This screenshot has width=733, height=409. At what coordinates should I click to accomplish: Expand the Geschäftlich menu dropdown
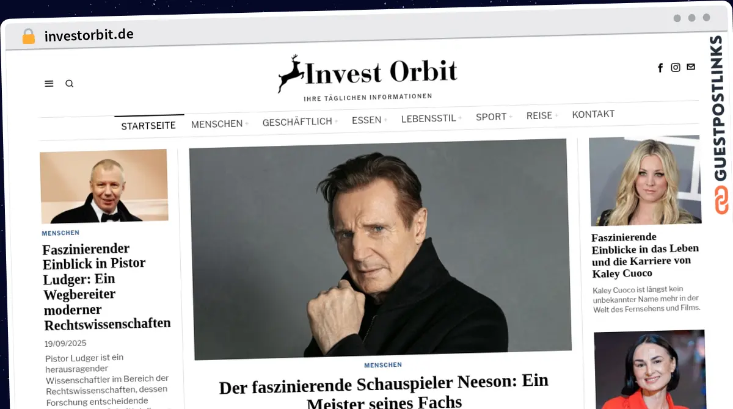300,122
